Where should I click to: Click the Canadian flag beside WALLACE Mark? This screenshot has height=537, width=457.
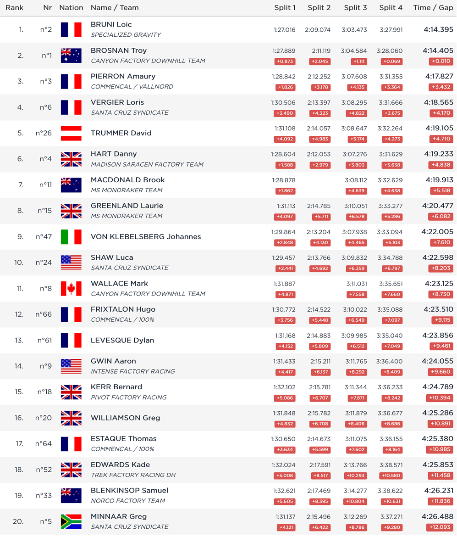[71, 289]
